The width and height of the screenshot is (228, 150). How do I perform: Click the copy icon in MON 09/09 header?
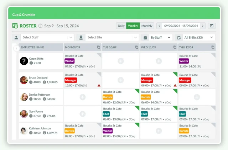click(99, 47)
